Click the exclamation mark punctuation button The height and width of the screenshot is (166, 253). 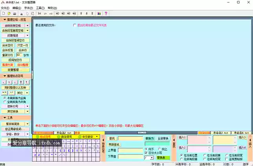(27, 83)
